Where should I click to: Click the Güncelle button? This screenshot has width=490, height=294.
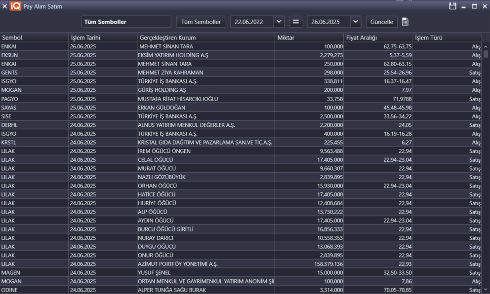(381, 22)
